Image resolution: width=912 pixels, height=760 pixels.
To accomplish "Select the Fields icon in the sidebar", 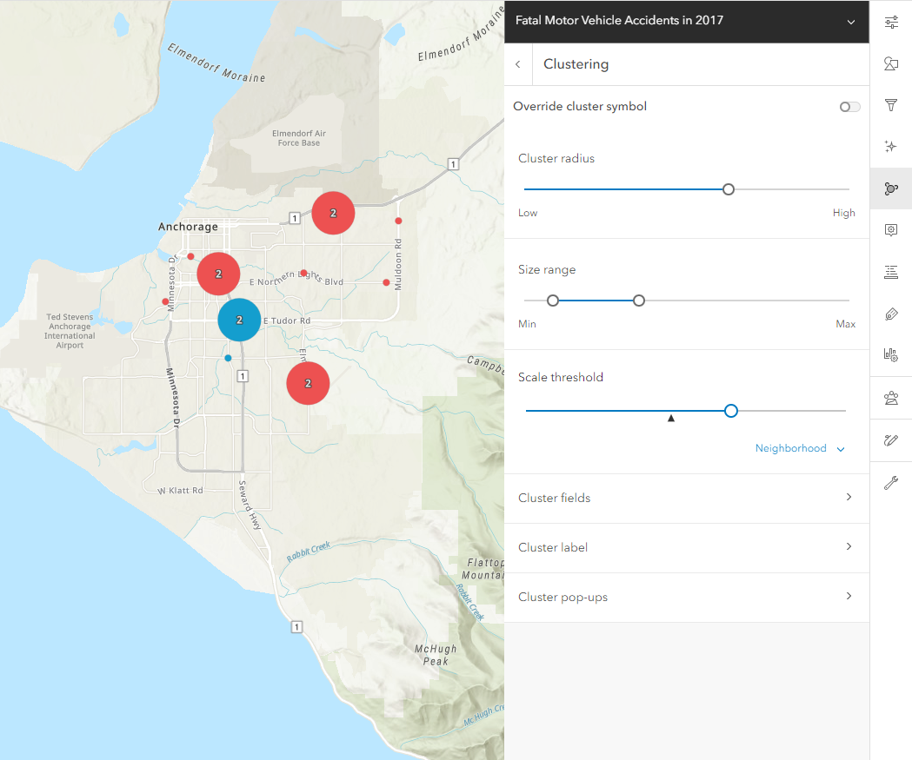I will [x=891, y=272].
